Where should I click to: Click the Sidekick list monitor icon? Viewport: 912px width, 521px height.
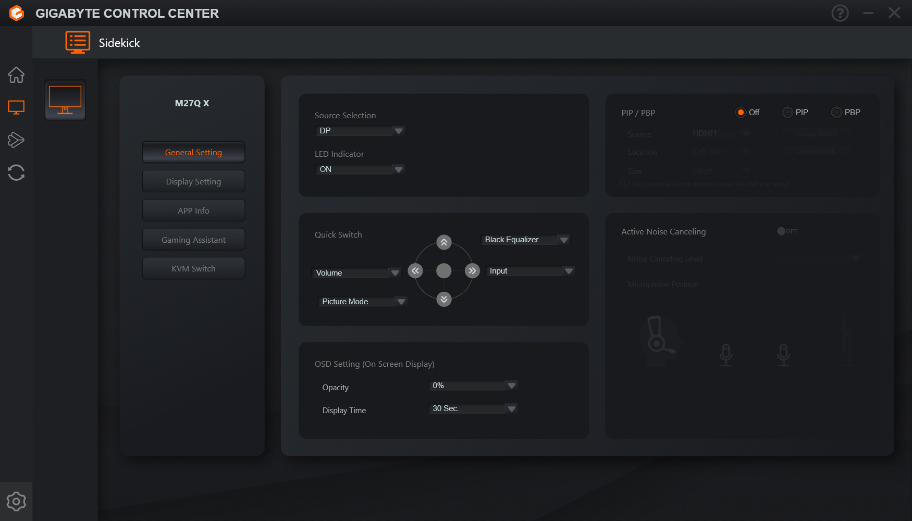[x=78, y=42]
